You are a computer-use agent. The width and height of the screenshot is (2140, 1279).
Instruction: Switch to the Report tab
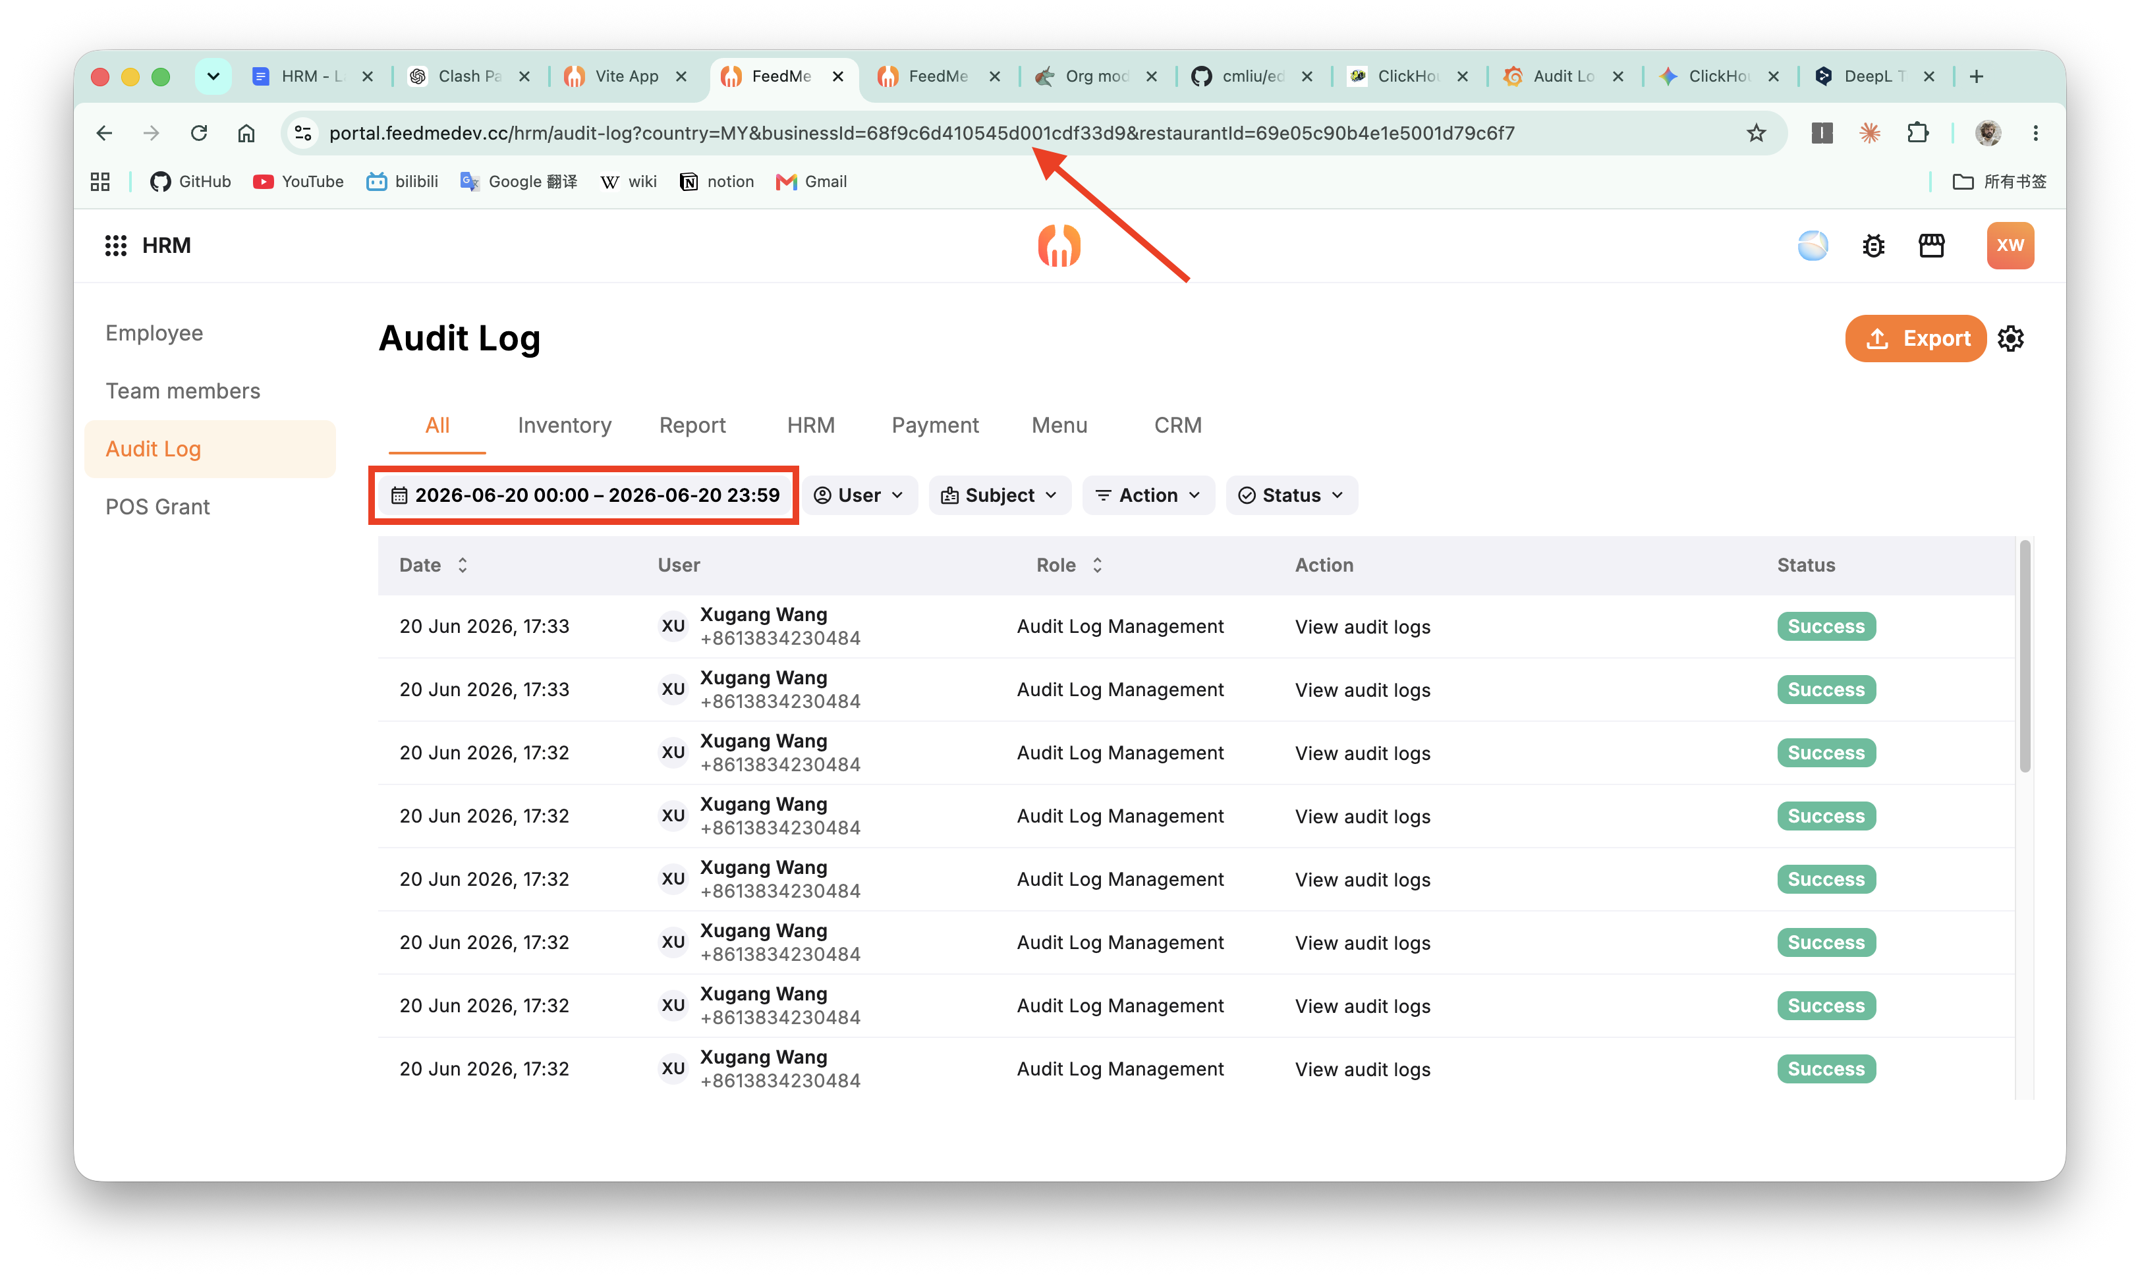(x=692, y=425)
